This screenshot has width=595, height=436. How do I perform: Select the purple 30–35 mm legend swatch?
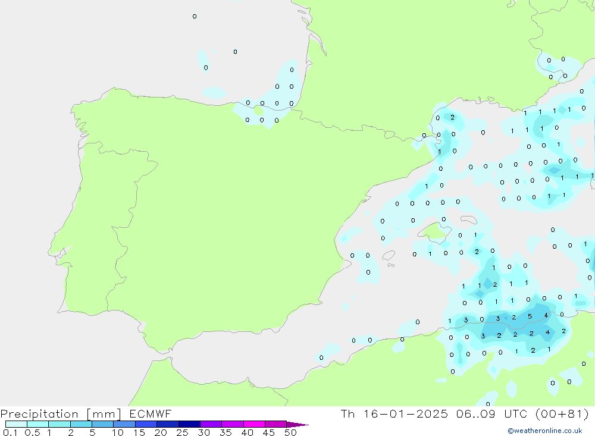coord(211,424)
